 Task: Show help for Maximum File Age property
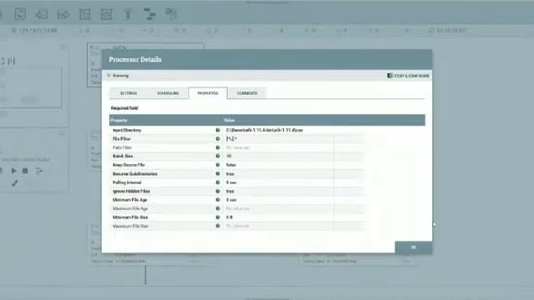(218, 208)
